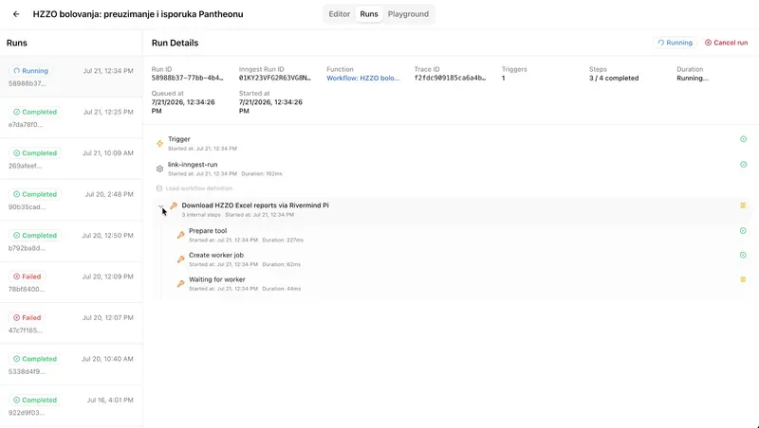Viewport: 759px width, 428px height.
Task: Click the Inngest Run ID value 01KY23VFG2R63VG8N
Action: (275, 78)
